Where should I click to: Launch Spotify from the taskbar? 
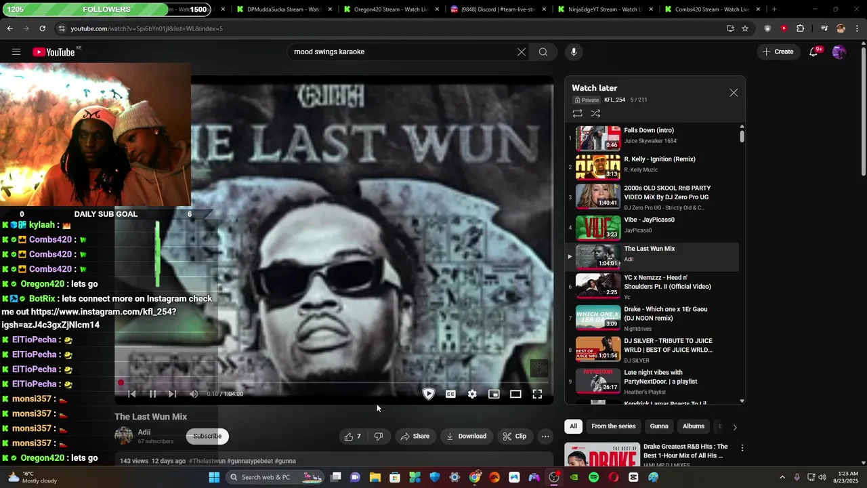click(x=594, y=477)
